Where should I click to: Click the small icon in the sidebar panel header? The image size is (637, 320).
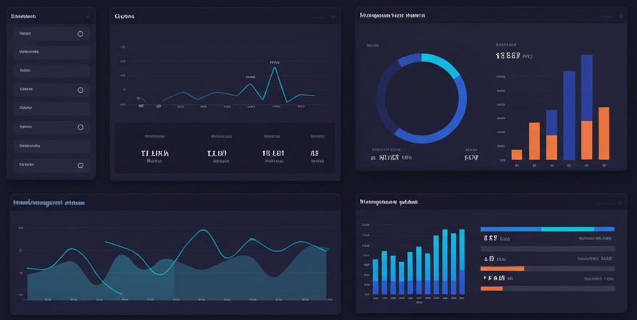tap(88, 16)
